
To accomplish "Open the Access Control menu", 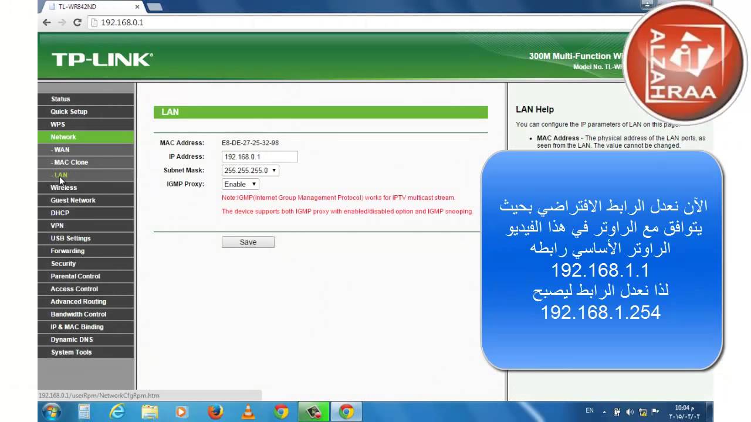I will tap(86, 289).
